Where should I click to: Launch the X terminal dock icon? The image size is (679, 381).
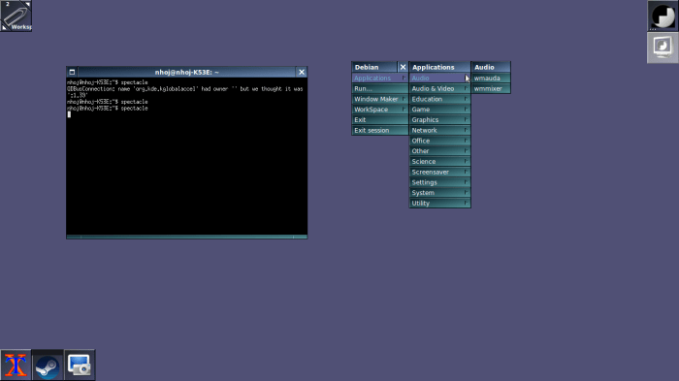pyautogui.click(x=16, y=365)
